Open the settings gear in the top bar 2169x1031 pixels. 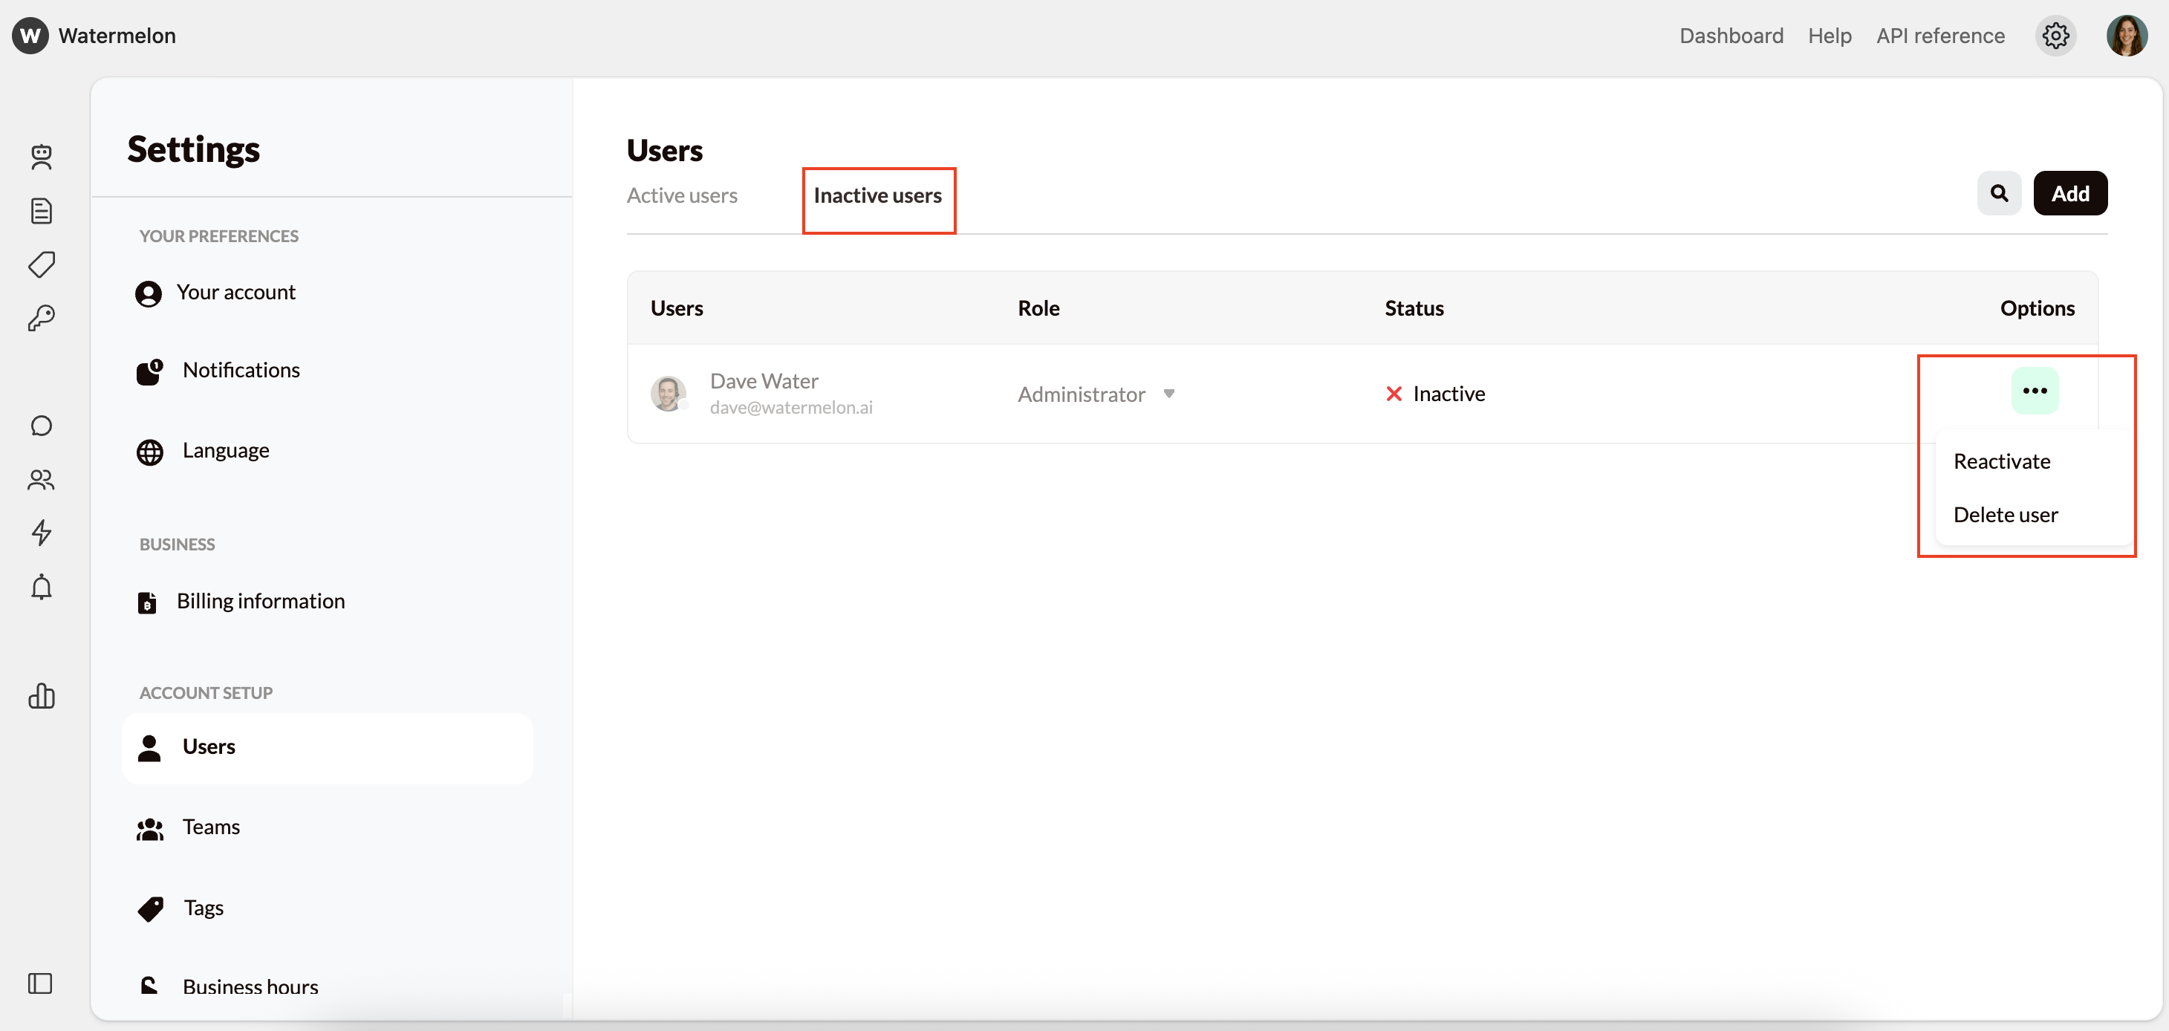(2056, 36)
